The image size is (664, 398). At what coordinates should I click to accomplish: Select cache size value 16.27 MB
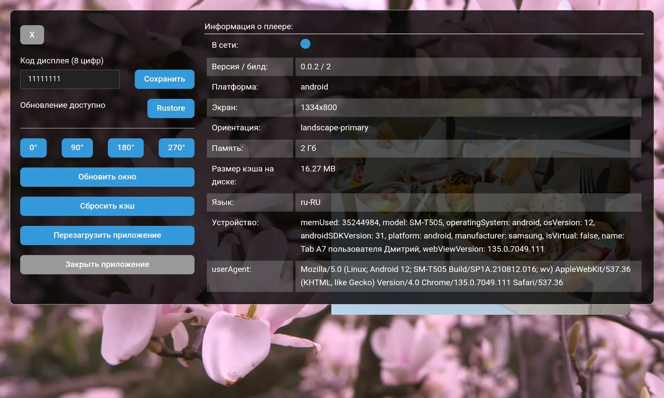point(318,169)
